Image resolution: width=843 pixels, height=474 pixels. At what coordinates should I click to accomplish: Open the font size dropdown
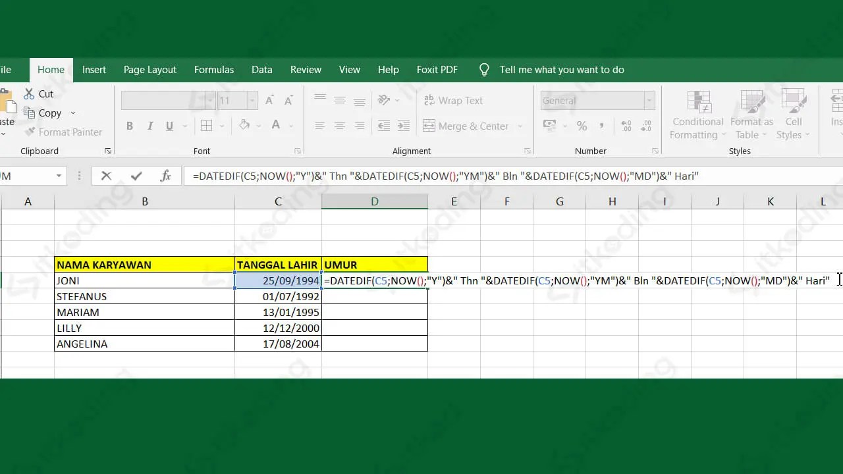[252, 101]
